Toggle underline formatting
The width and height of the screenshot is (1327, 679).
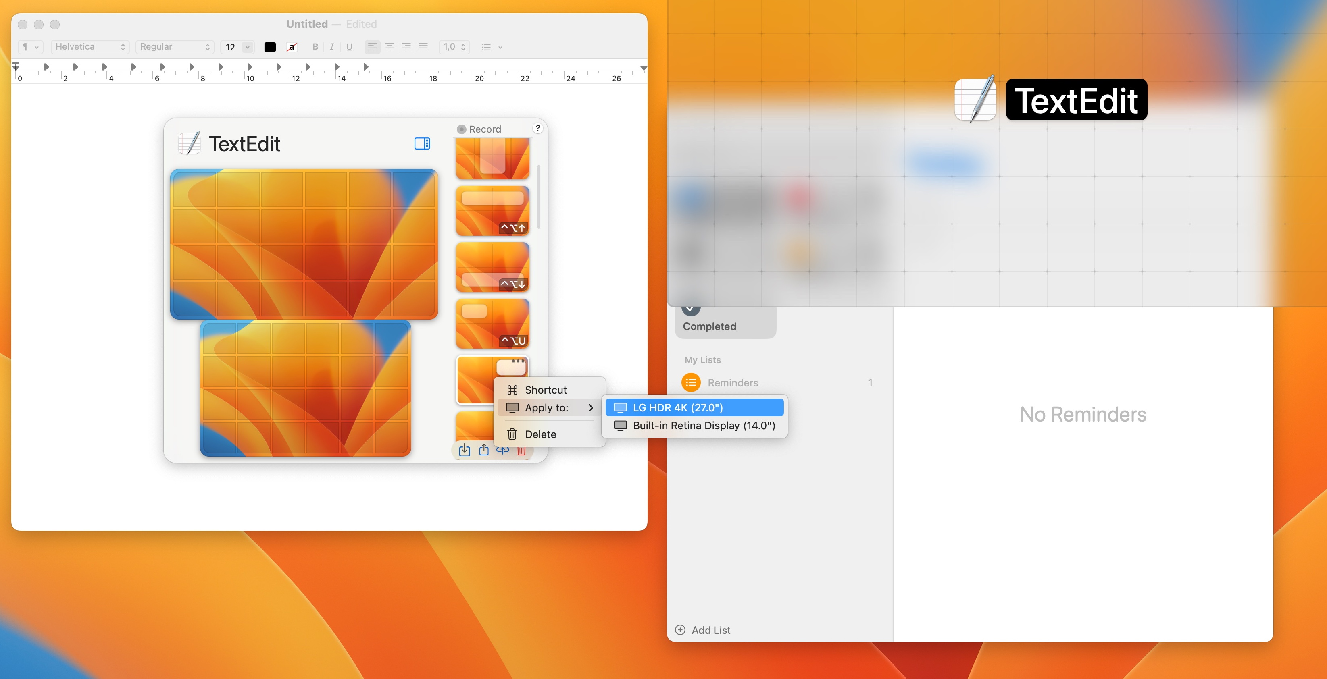pos(349,47)
